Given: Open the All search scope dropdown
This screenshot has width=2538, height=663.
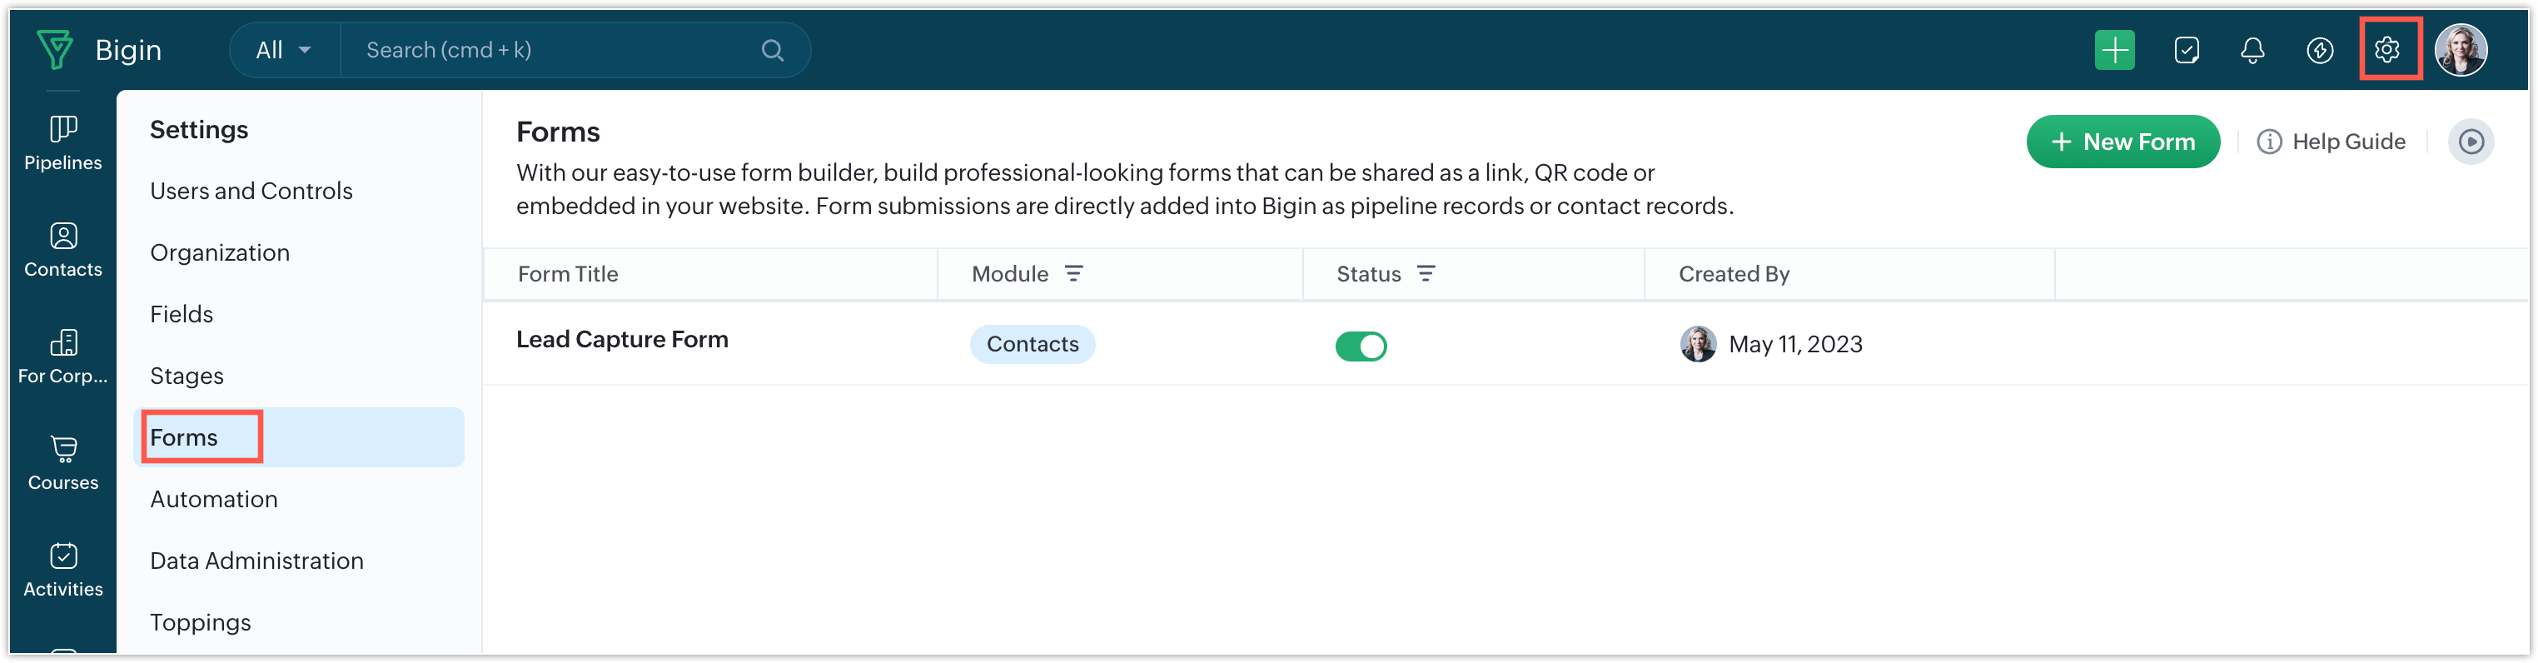Looking at the screenshot, I should click(x=284, y=50).
